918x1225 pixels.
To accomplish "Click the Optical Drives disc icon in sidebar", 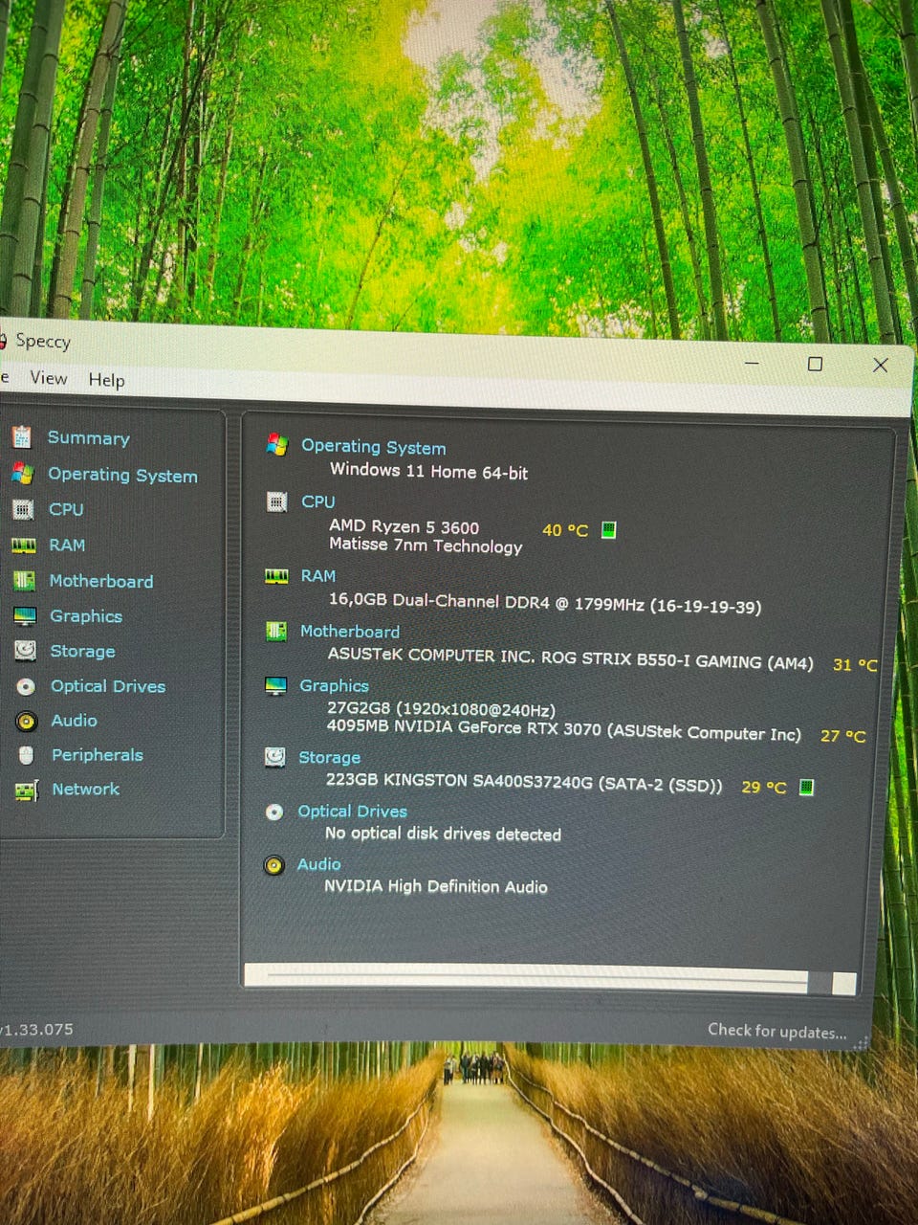I will pos(26,686).
